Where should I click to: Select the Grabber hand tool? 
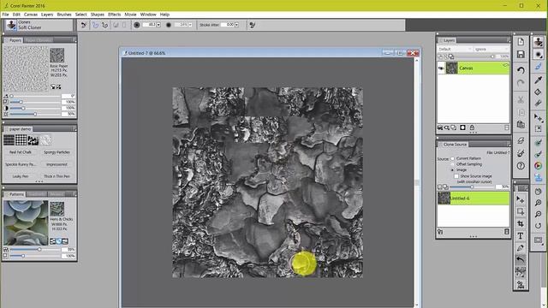click(x=539, y=192)
